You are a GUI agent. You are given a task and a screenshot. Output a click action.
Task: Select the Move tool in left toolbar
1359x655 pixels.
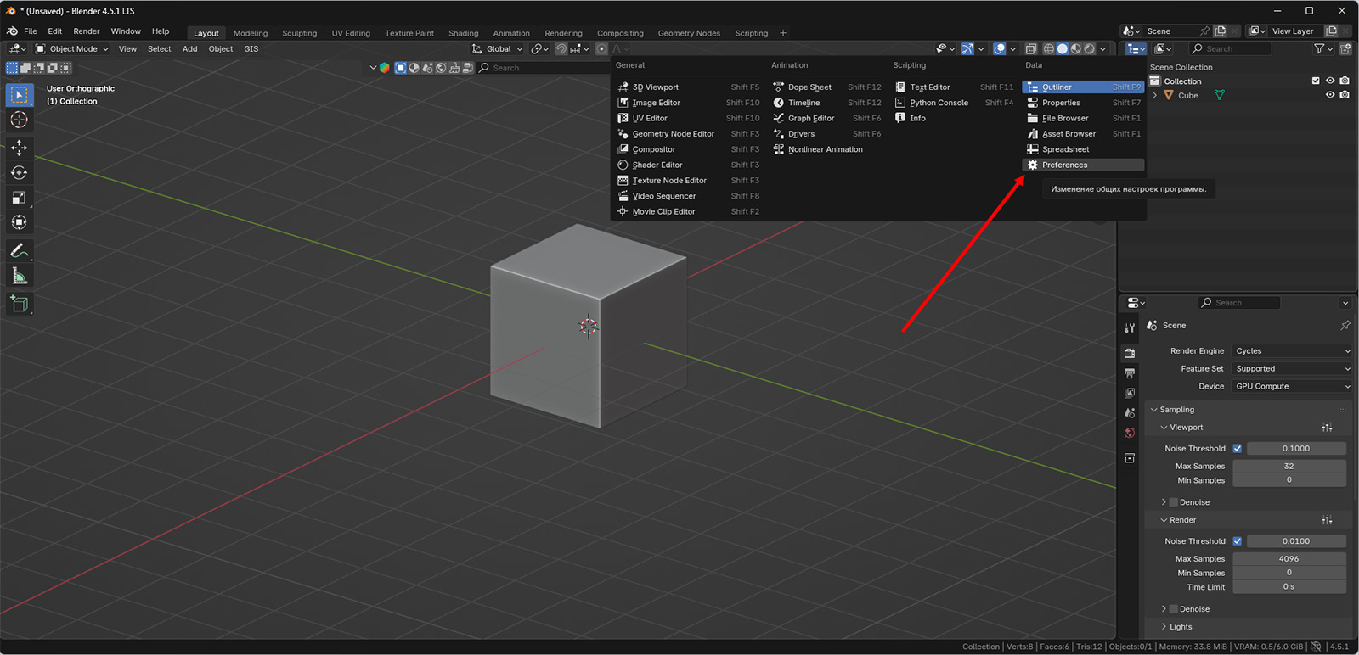19,148
